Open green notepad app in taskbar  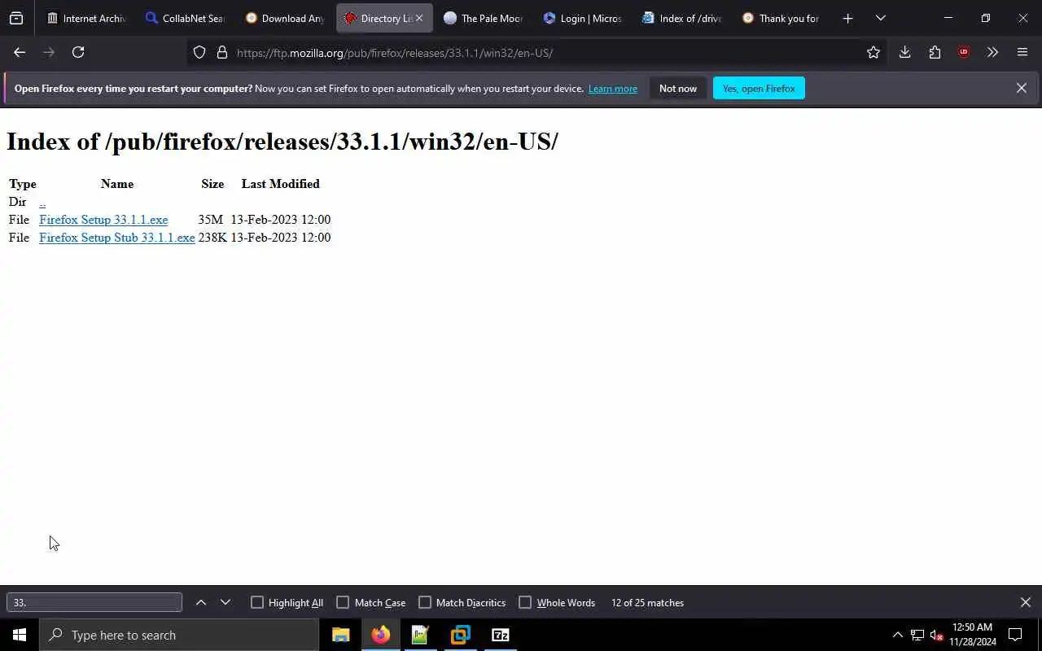[x=420, y=635]
